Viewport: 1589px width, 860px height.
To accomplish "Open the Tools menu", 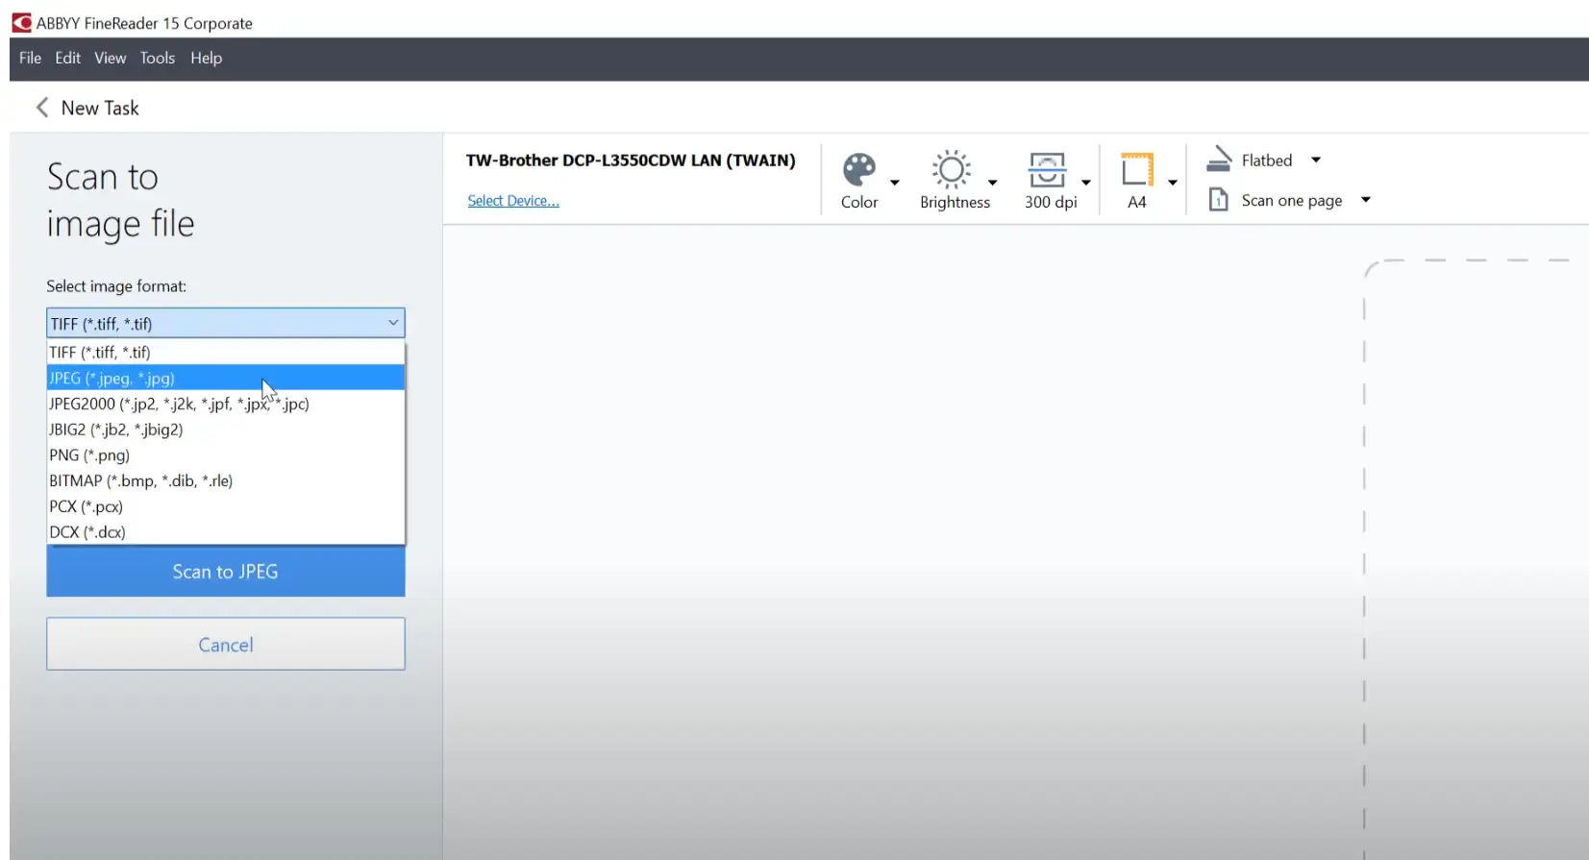I will pos(157,58).
